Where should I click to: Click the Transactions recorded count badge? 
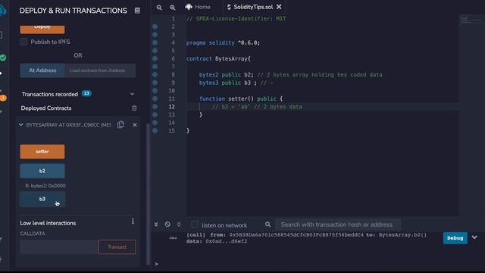(86, 93)
